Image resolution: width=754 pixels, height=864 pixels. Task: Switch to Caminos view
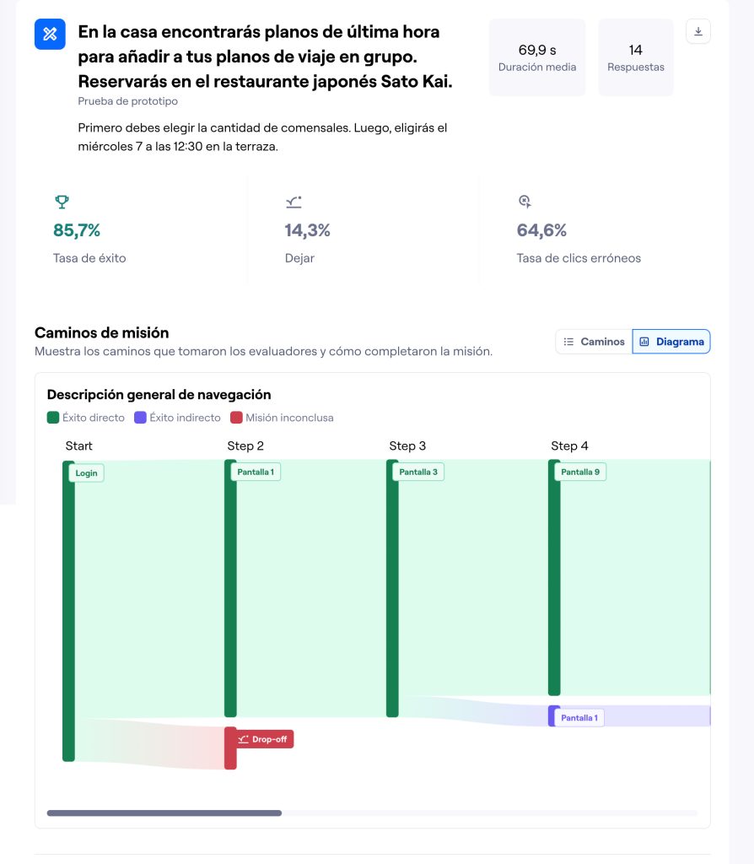click(x=594, y=342)
